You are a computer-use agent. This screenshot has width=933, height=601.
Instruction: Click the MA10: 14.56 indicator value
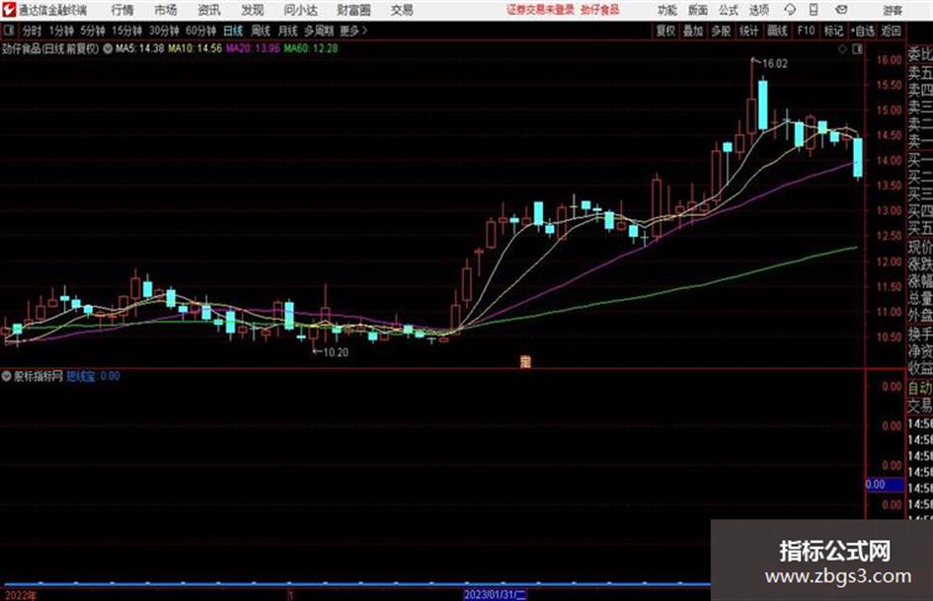[x=195, y=48]
